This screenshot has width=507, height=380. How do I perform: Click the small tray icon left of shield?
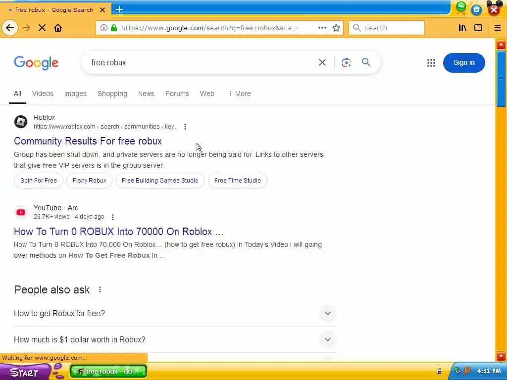(x=439, y=371)
